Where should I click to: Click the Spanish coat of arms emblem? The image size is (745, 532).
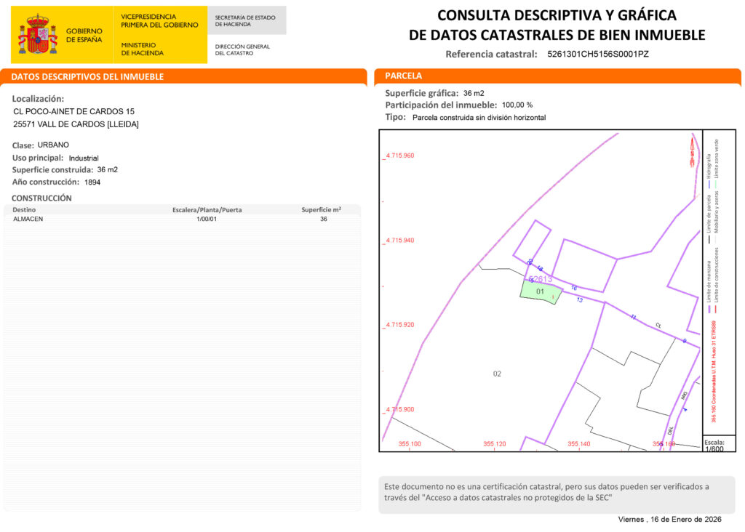pyautogui.click(x=38, y=34)
